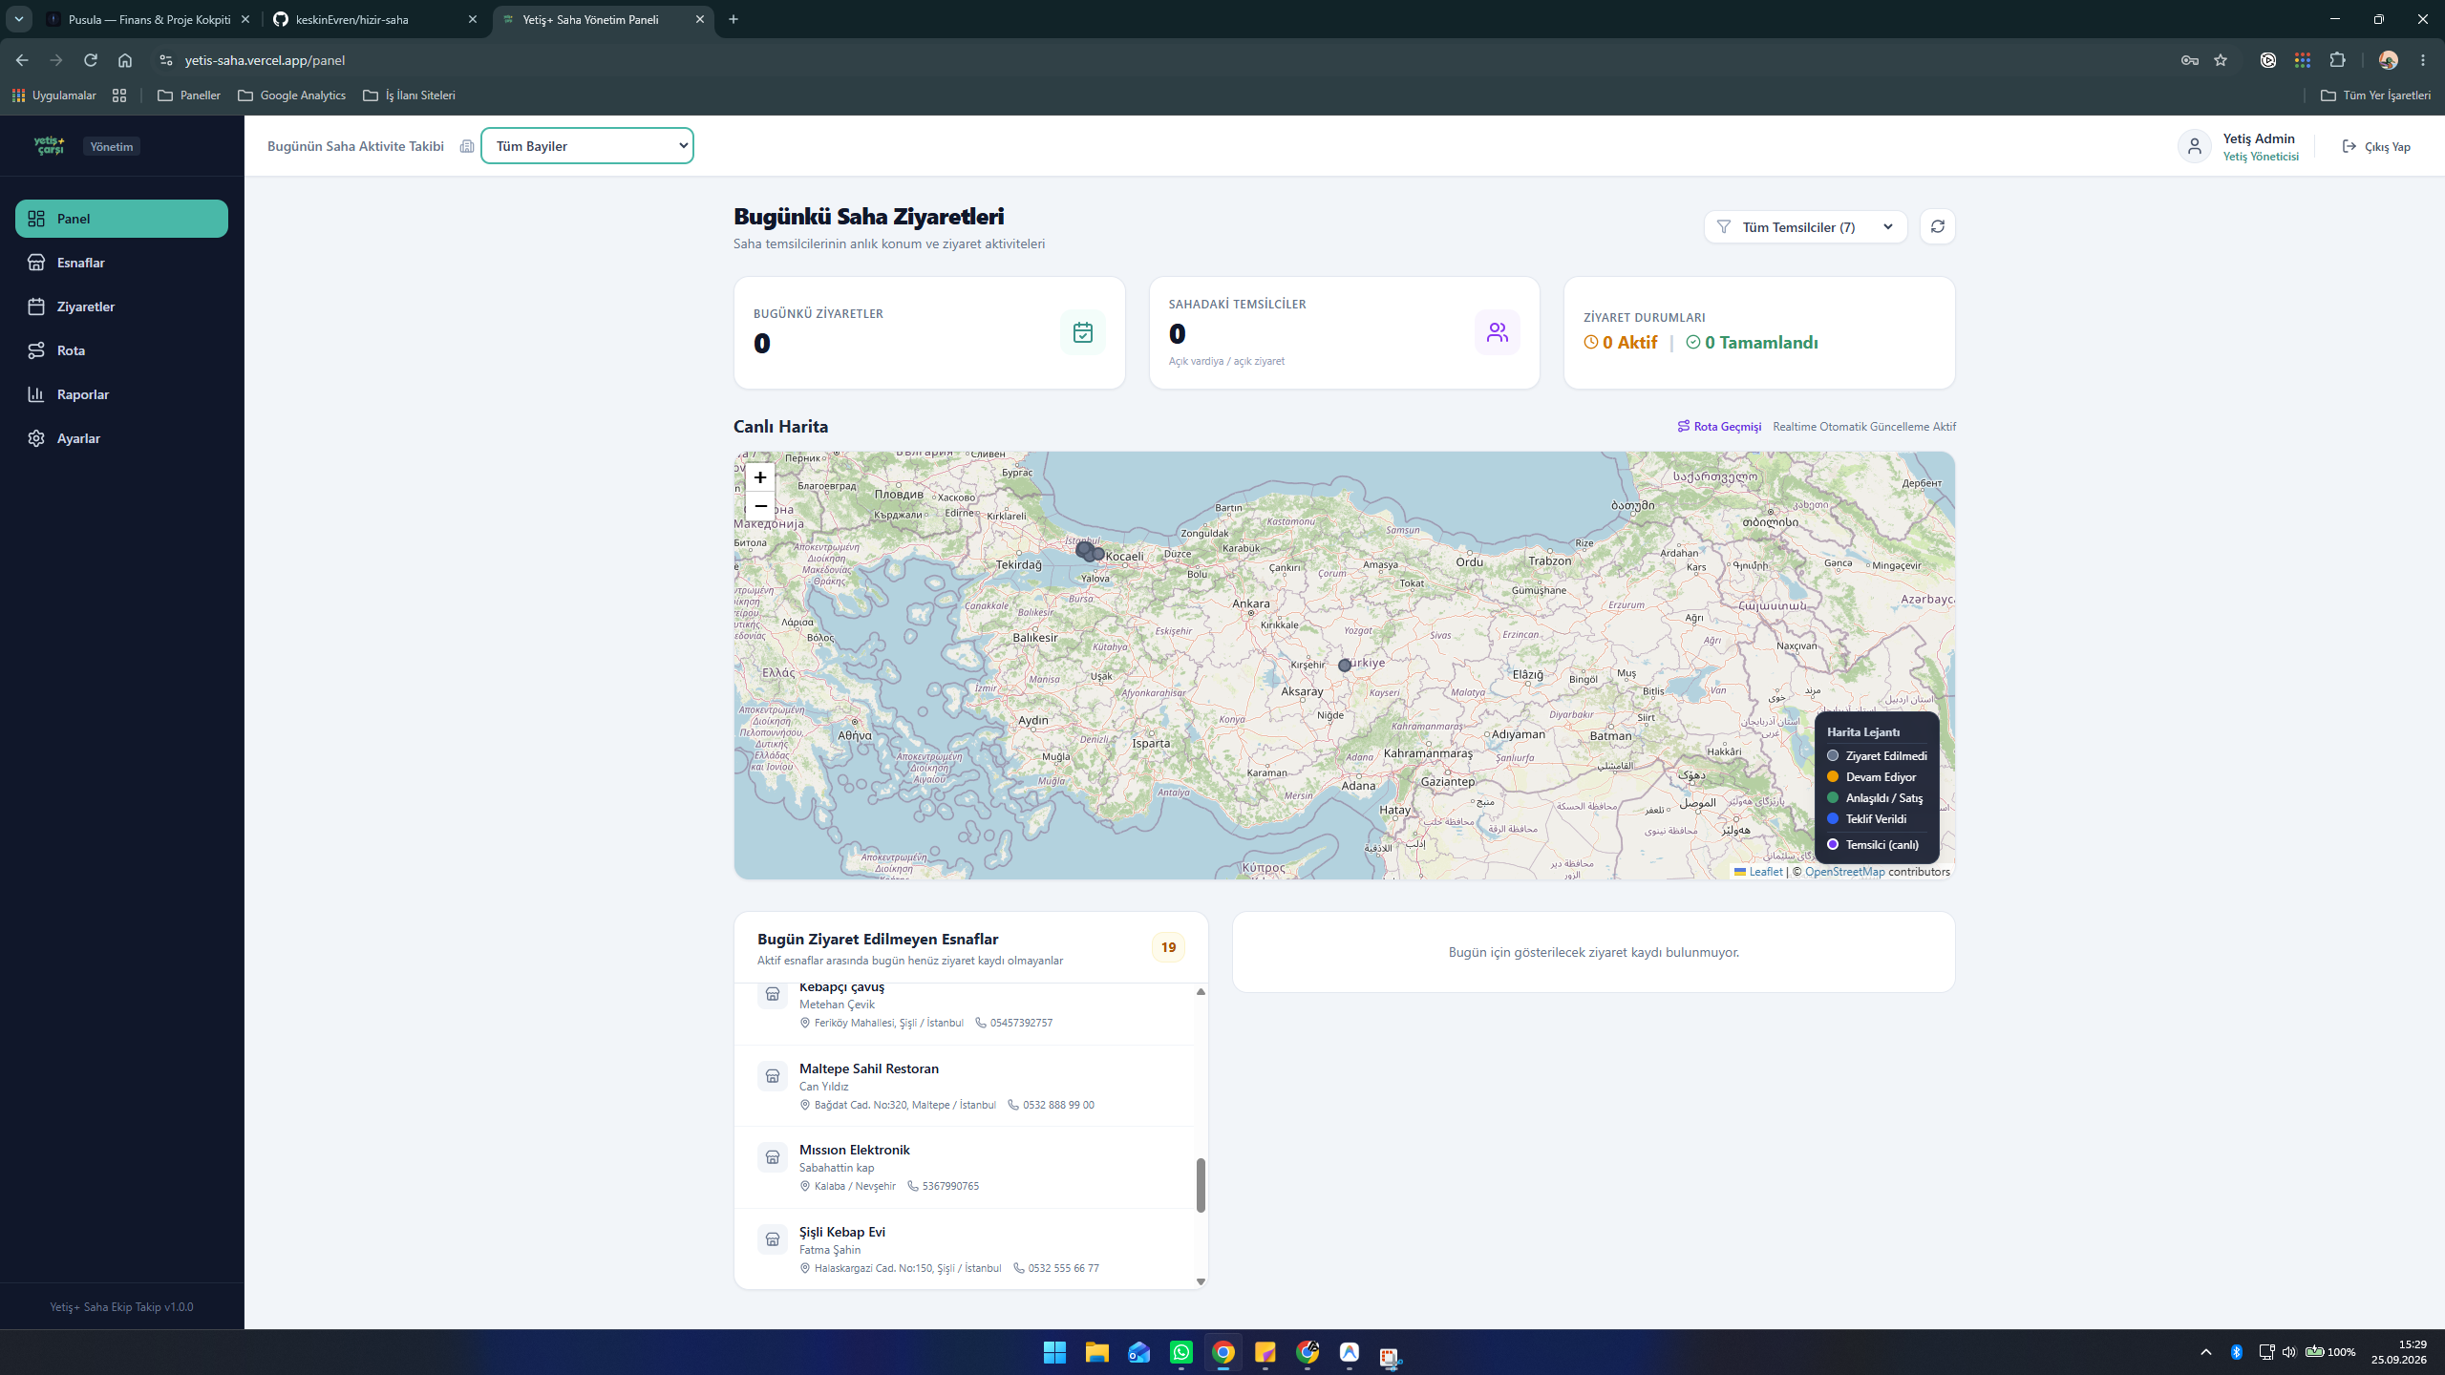
Task: Expand the Tüm Bayiler dropdown
Action: click(x=587, y=146)
